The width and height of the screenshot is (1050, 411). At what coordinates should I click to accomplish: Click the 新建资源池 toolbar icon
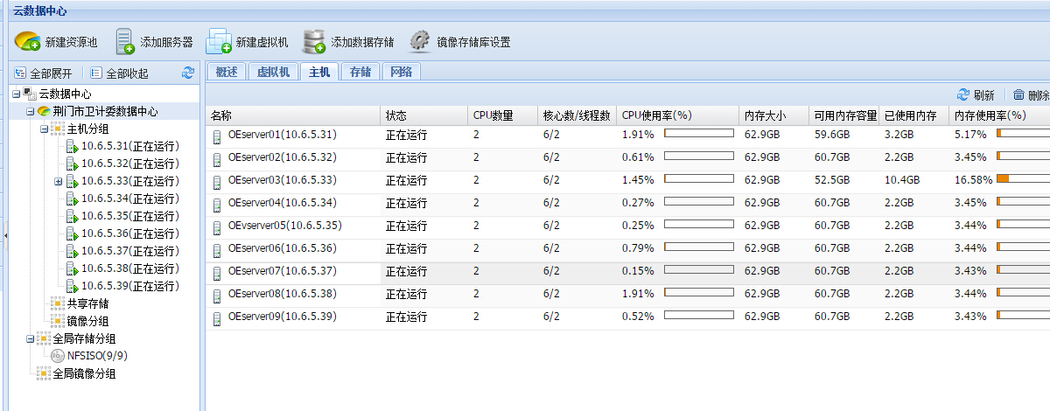click(27, 41)
